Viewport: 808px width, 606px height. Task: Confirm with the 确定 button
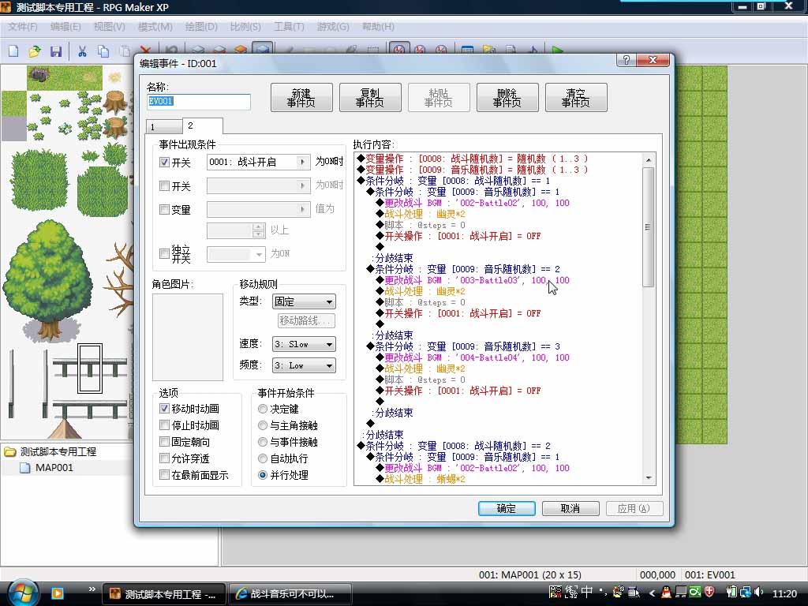[x=507, y=509]
